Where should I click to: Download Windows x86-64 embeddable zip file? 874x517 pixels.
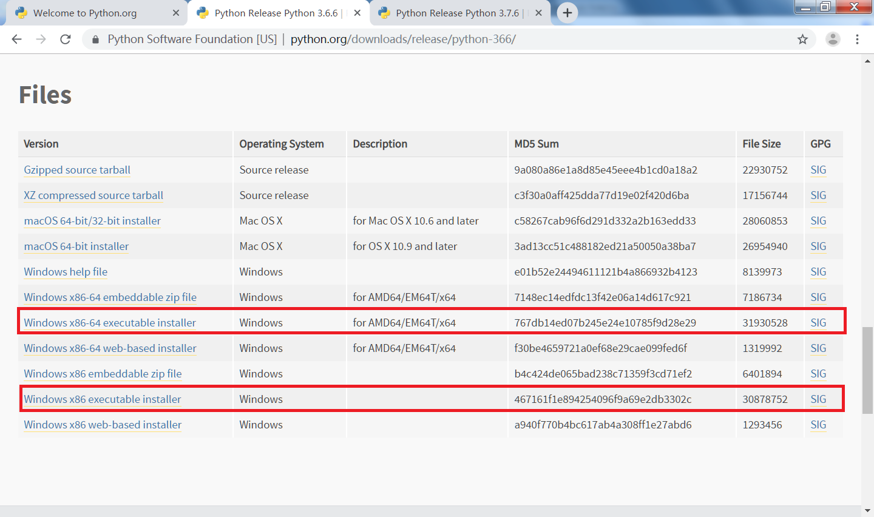(110, 297)
